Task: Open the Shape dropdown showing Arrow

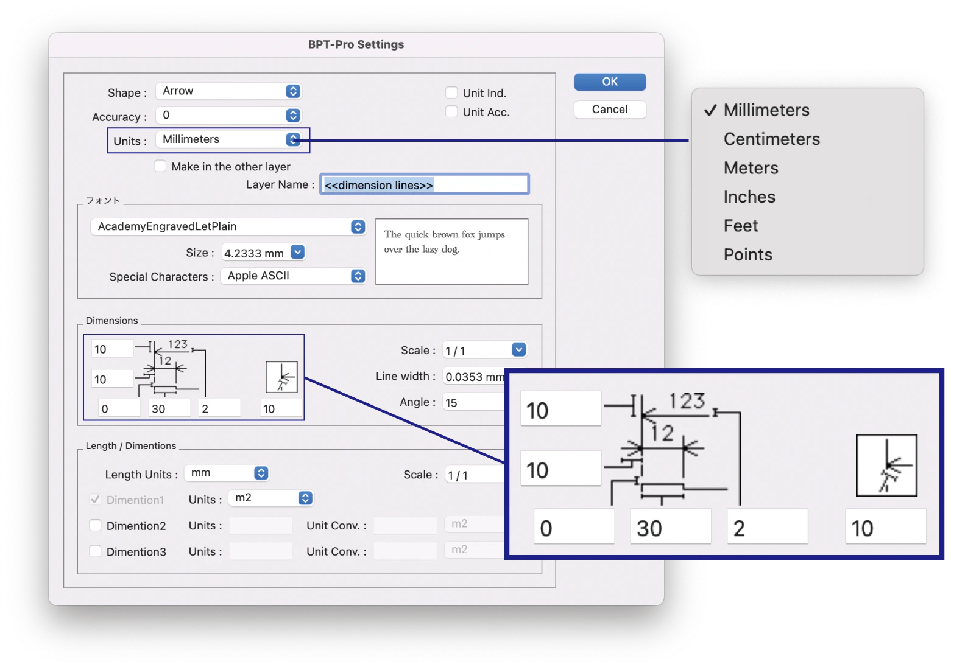Action: click(228, 91)
